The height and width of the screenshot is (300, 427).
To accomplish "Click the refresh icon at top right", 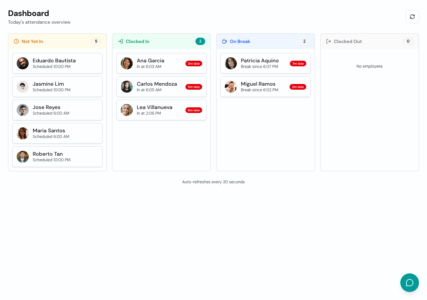I will pos(412,16).
